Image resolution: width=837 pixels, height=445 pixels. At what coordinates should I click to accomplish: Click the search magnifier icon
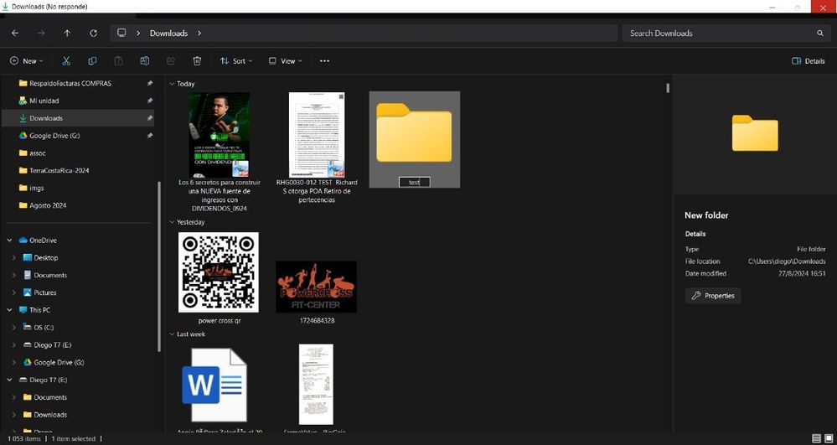(x=820, y=34)
